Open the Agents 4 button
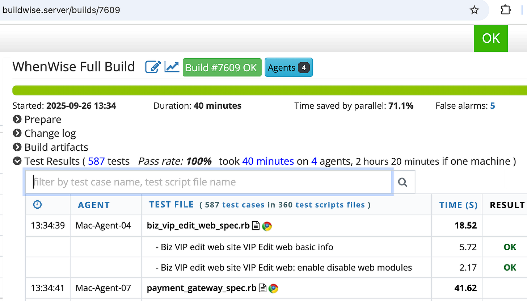This screenshot has height=301, width=527. point(289,67)
